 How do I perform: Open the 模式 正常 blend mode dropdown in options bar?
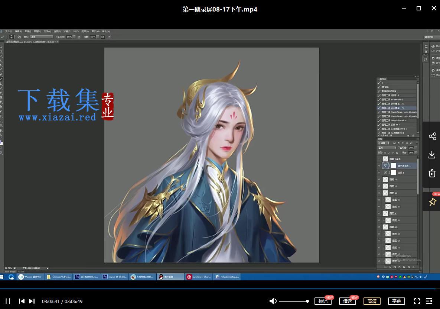[42, 37]
